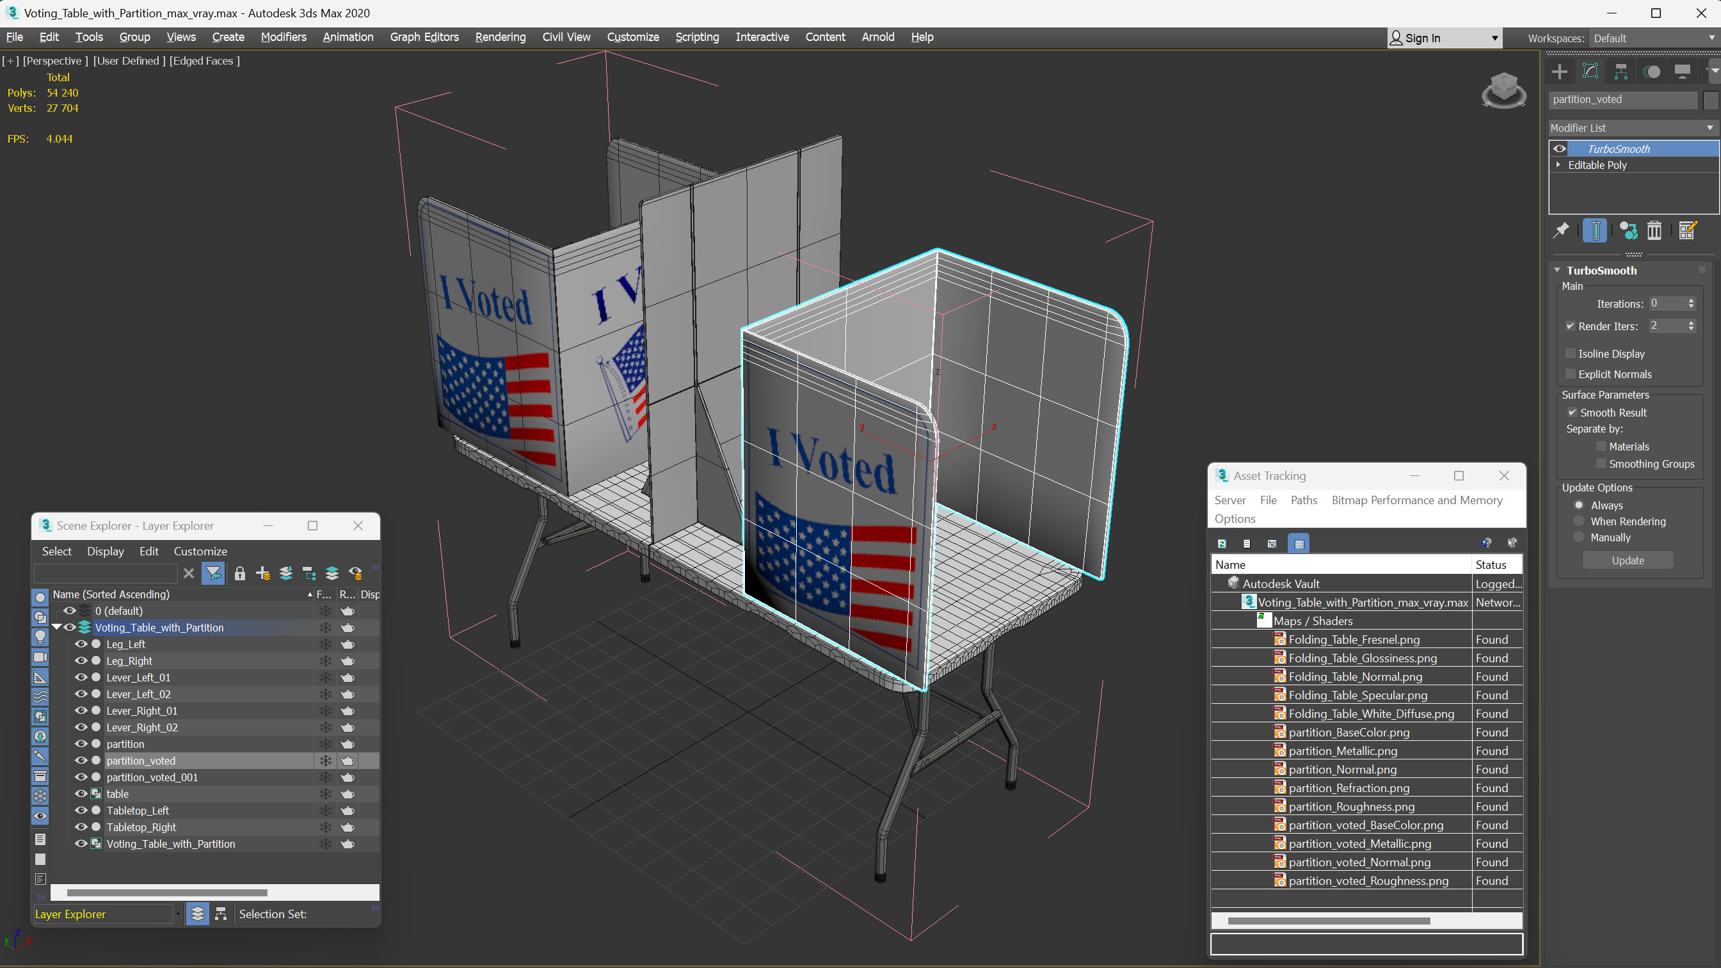This screenshot has height=968, width=1721.
Task: Toggle Display Lights filter in Scene Explorer
Action: (x=40, y=637)
